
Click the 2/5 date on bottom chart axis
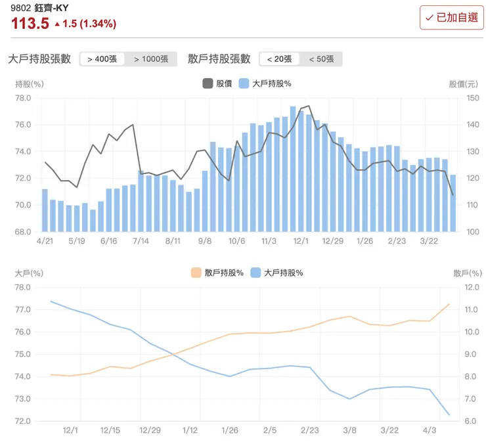[x=270, y=430]
